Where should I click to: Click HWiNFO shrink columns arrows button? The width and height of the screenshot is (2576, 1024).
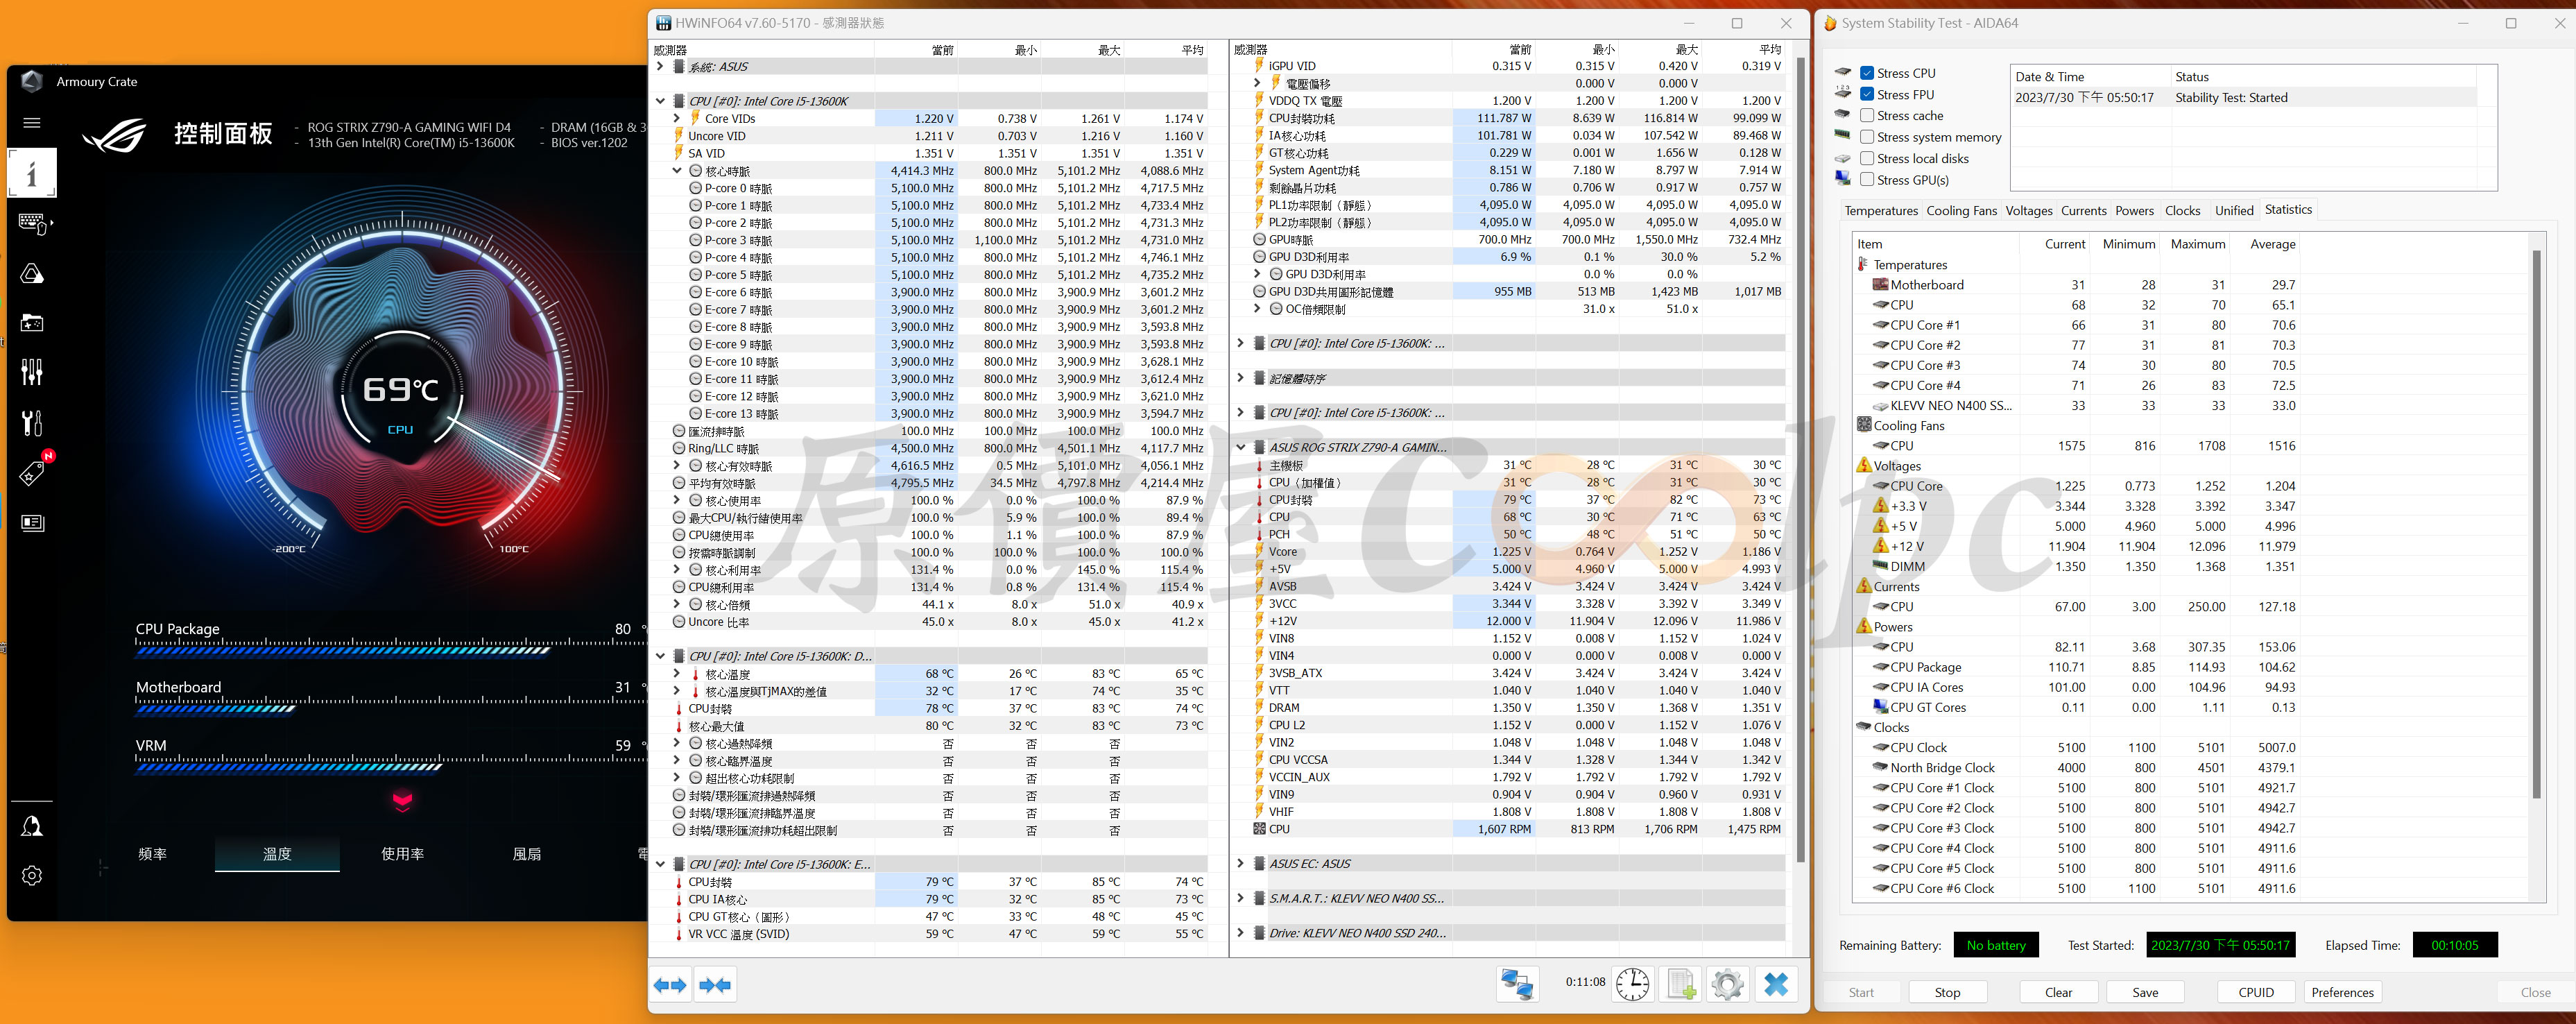point(715,985)
